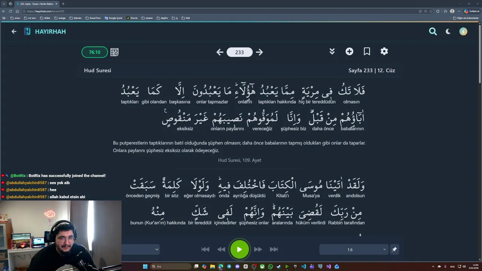482x271 pixels.
Task: Go to the next Quran page
Action: (259, 52)
